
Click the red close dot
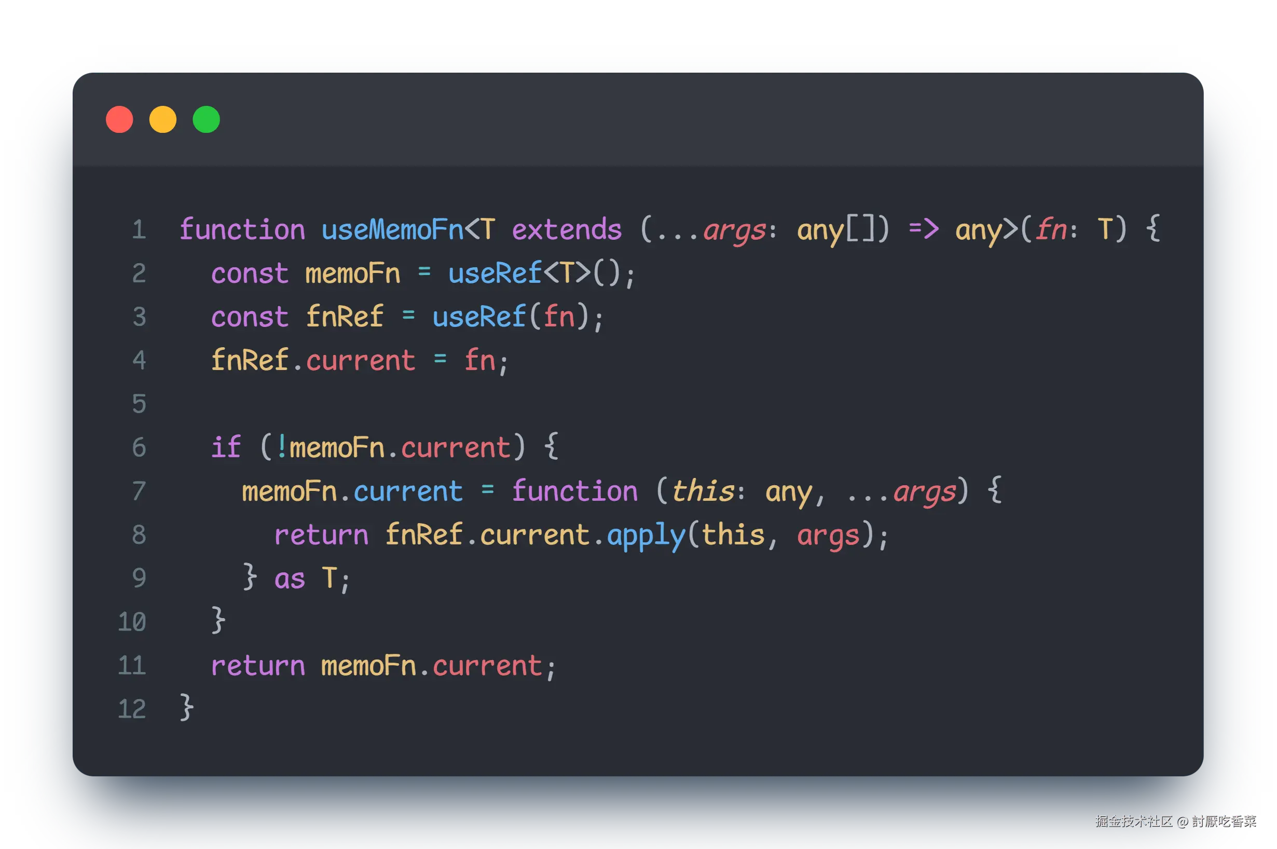point(119,120)
